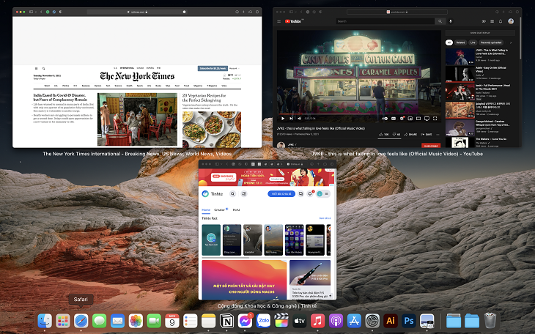This screenshot has height=334, width=535.
Task: Open Reminders from the Dock
Action: click(191, 321)
